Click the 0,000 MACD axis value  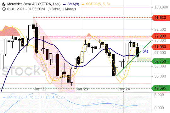coord(159,108)
